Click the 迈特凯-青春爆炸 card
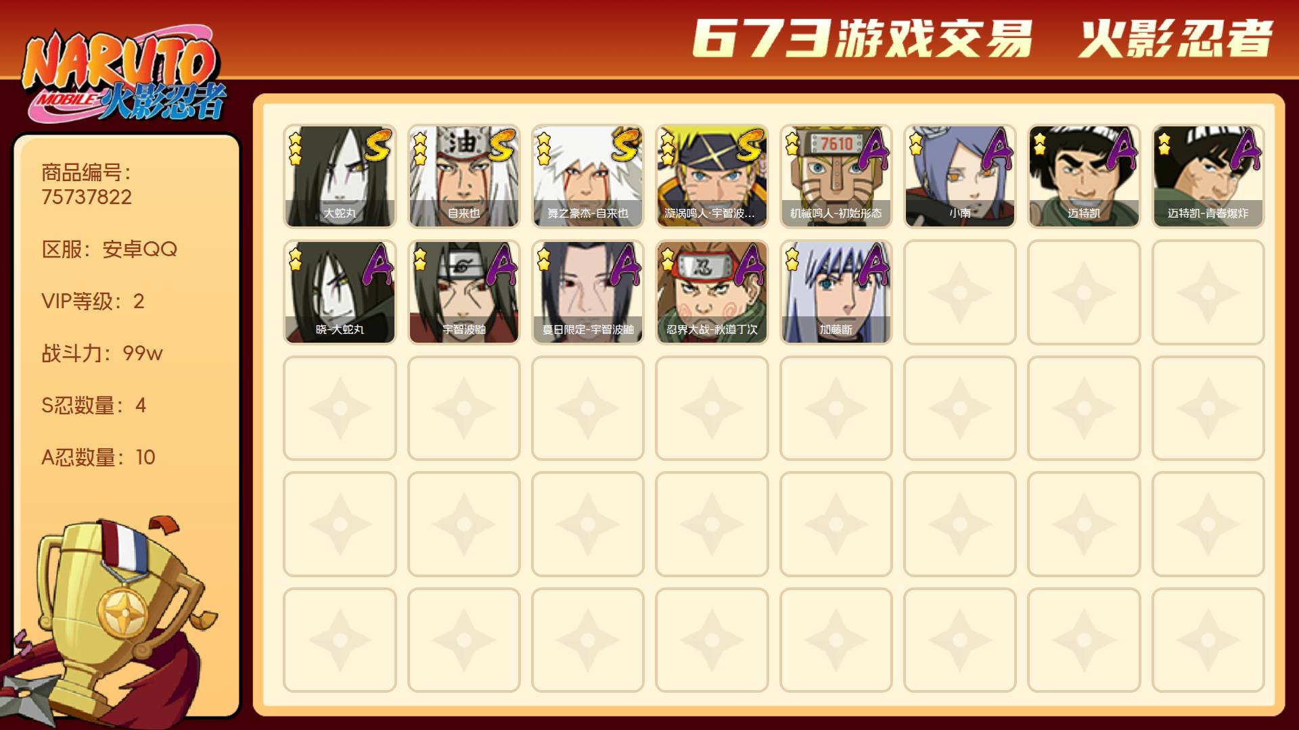This screenshot has height=730, width=1299. pos(1208,176)
